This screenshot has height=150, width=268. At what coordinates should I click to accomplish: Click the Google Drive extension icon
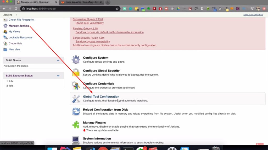pos(178,9)
